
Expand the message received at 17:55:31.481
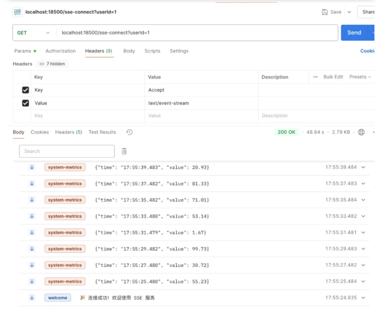(x=363, y=233)
